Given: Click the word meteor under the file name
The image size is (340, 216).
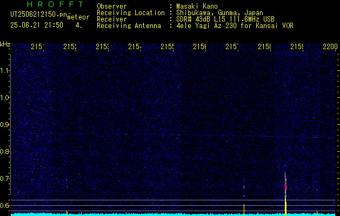Looking at the screenshot, I should [78, 17].
